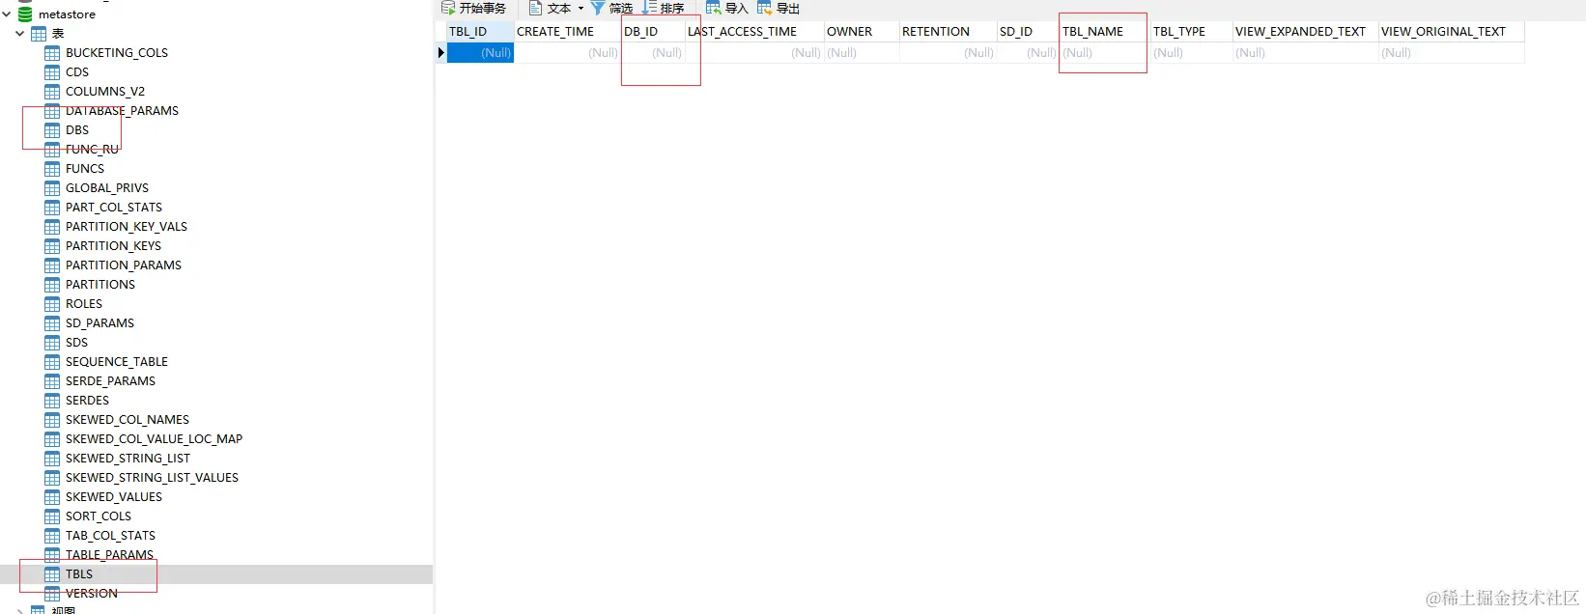Click the SD_ID column header
Viewport: 1586px width, 614px height.
pos(1028,32)
